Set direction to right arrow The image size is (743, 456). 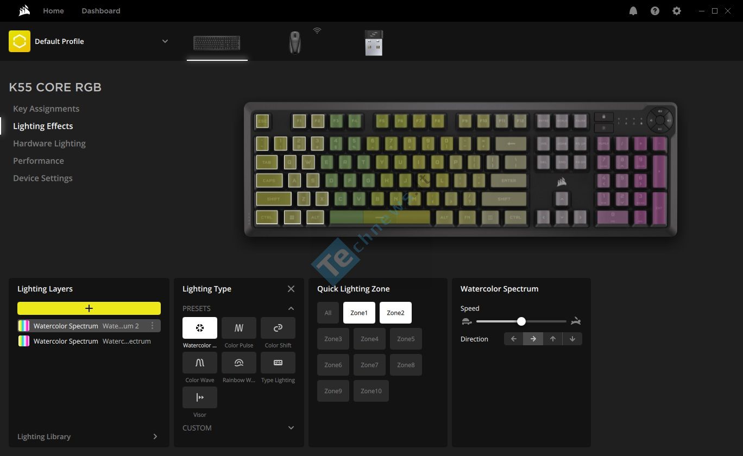(533, 339)
